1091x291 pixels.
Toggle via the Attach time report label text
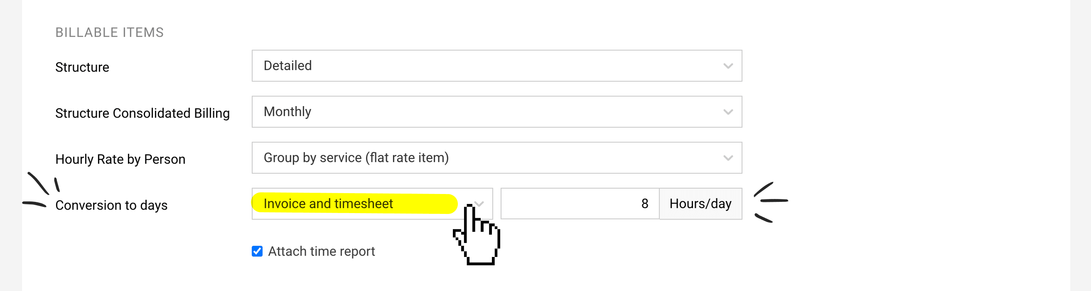point(322,251)
